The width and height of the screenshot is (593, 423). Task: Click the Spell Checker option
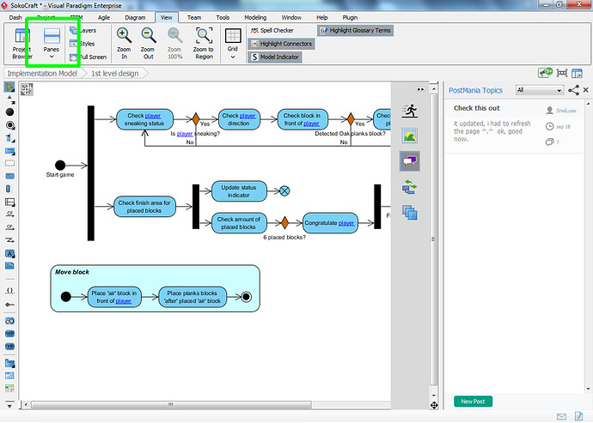(272, 30)
